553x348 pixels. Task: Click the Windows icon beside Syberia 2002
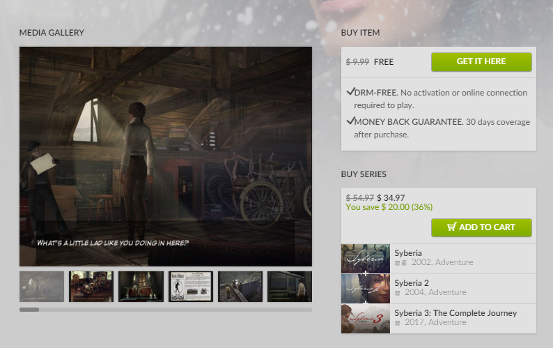click(x=398, y=263)
